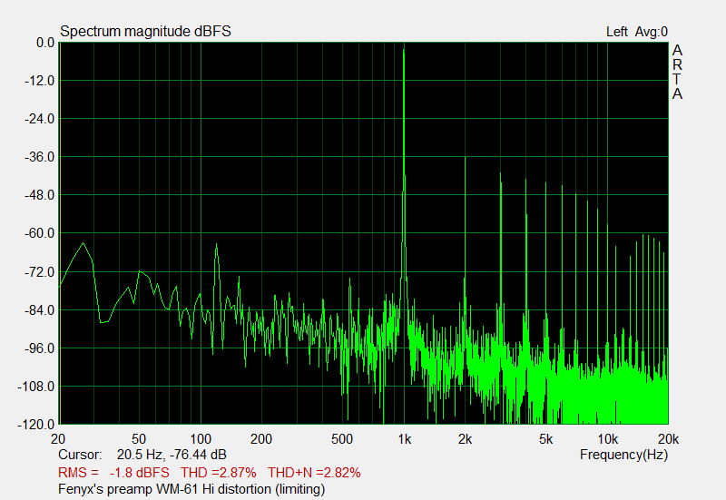726x500 pixels.
Task: Click the 500 Hz frequency axis label
Action: coord(342,439)
